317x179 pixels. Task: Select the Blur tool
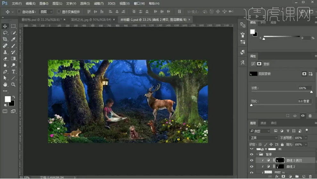coord(5,65)
